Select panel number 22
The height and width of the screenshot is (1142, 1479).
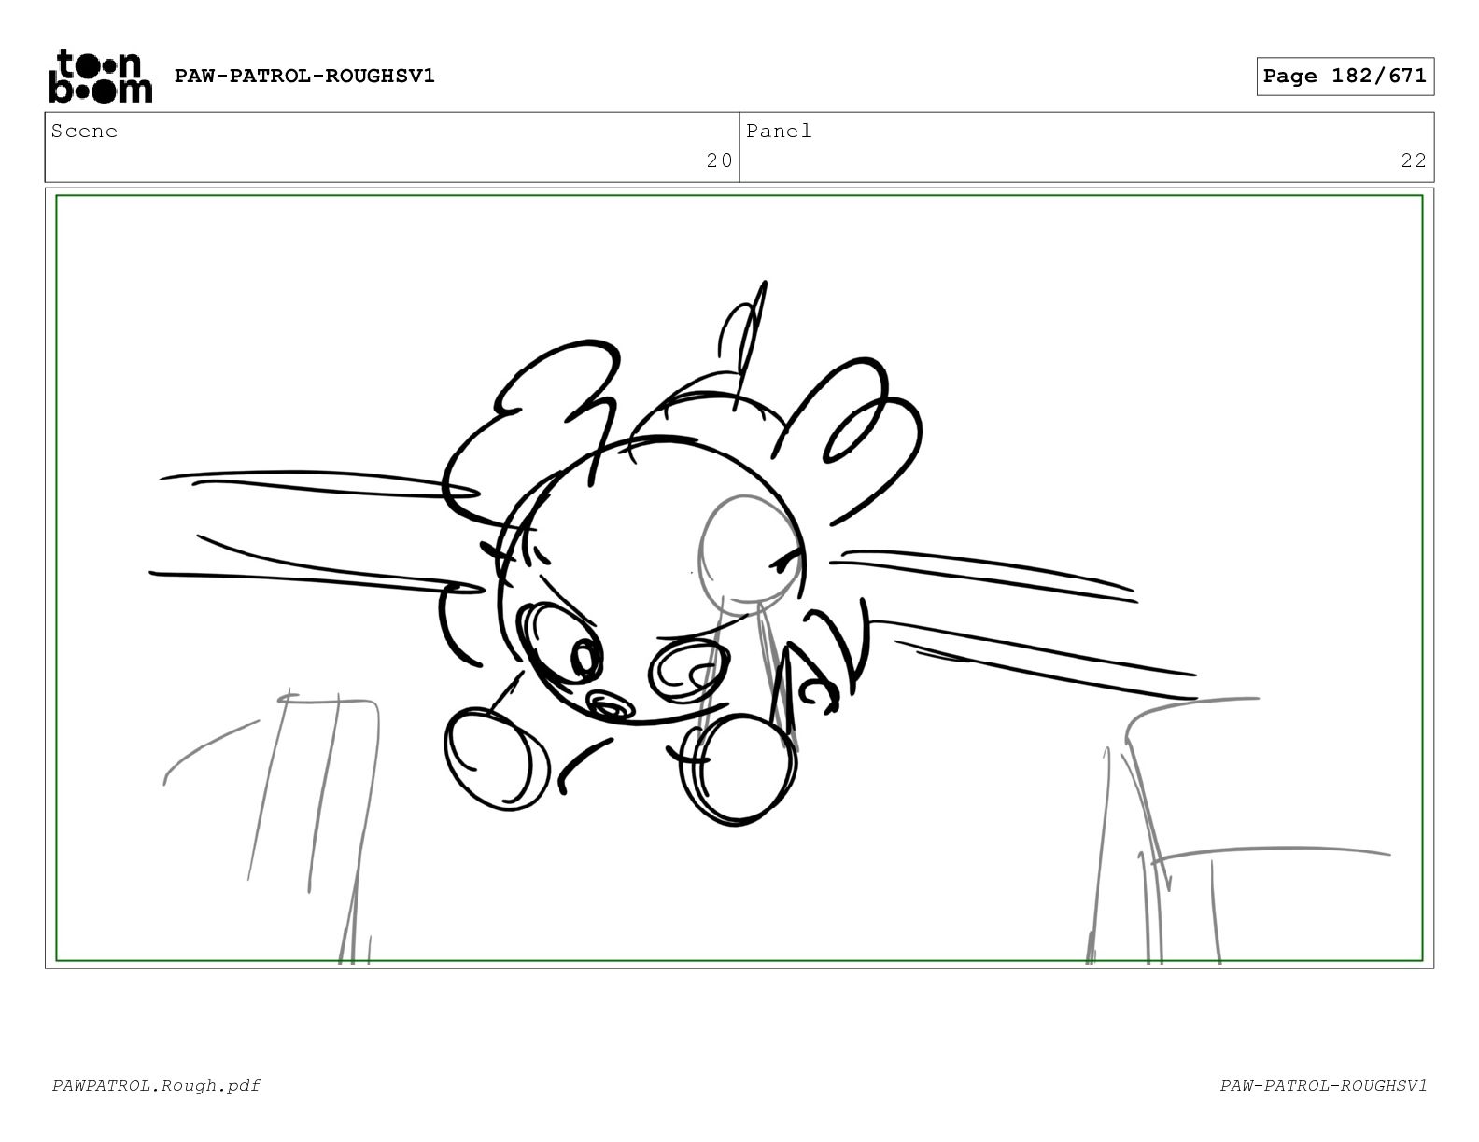coord(1414,161)
